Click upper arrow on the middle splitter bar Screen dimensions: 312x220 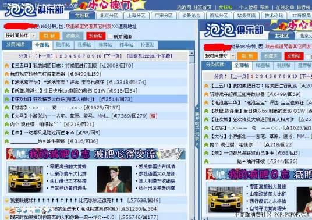tap(197, 108)
